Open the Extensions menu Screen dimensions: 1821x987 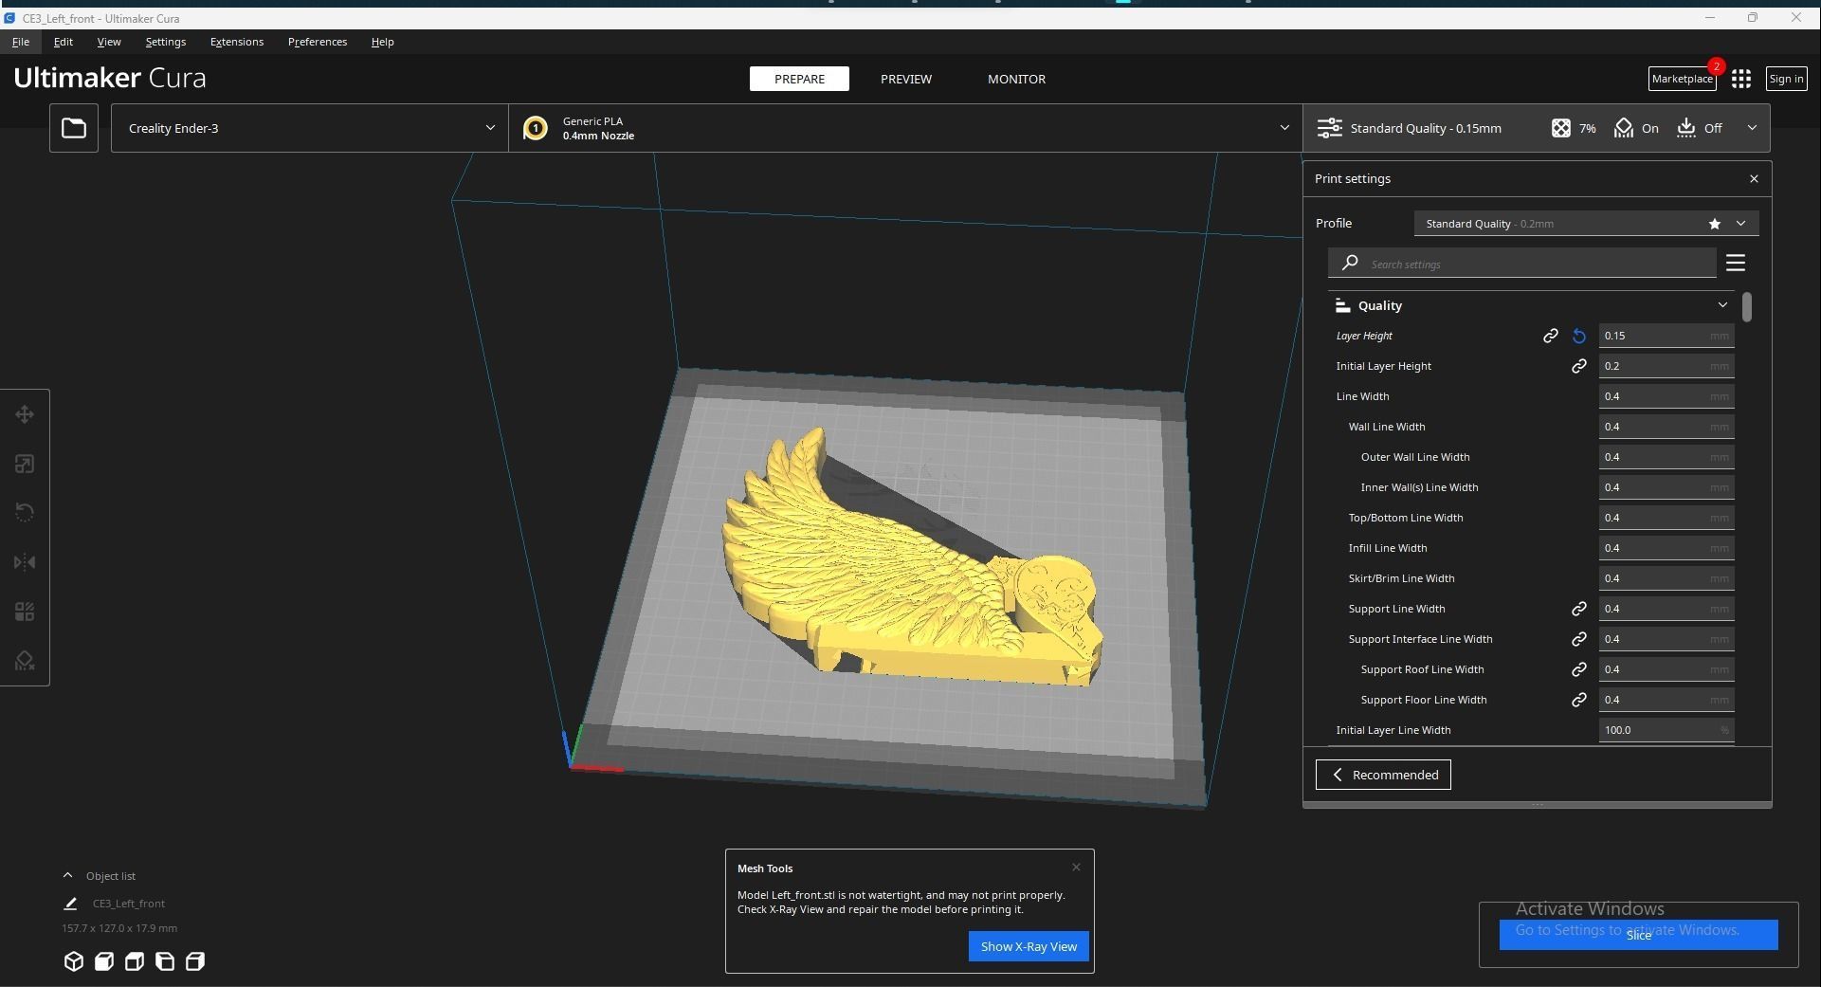click(237, 42)
